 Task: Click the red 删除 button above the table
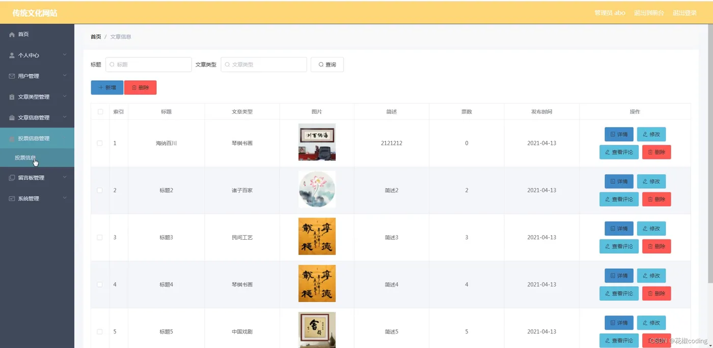coord(140,87)
